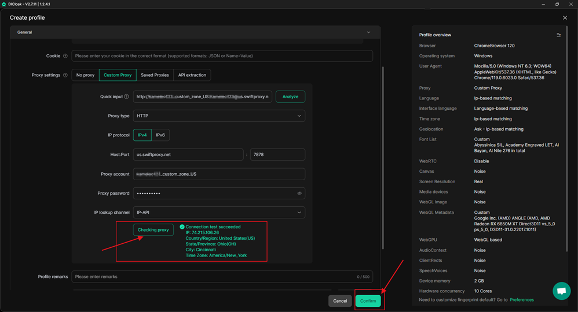Collapse the General section chevron

coord(368,32)
